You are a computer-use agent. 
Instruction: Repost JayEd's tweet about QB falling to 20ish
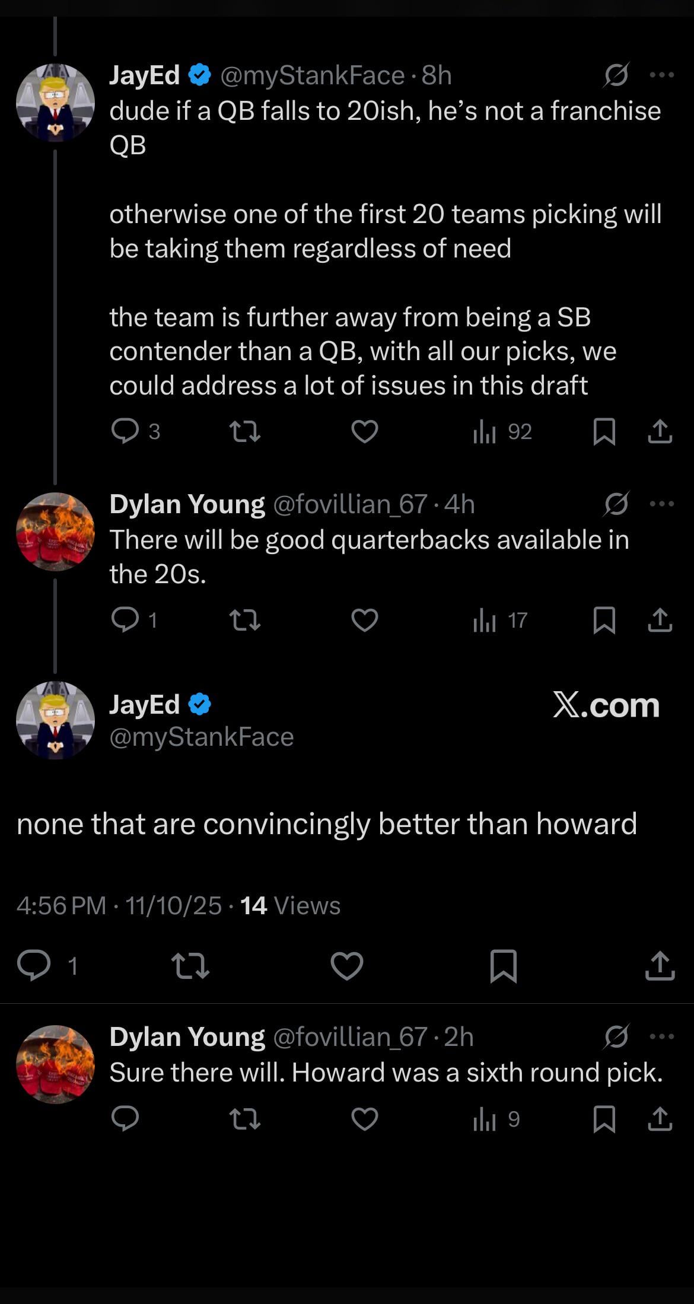[x=244, y=431]
